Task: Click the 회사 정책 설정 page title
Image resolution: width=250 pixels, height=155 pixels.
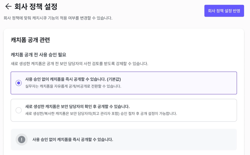Action: coord(36,7)
